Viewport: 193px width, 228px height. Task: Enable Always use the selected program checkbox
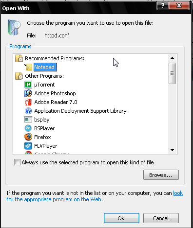point(17,162)
